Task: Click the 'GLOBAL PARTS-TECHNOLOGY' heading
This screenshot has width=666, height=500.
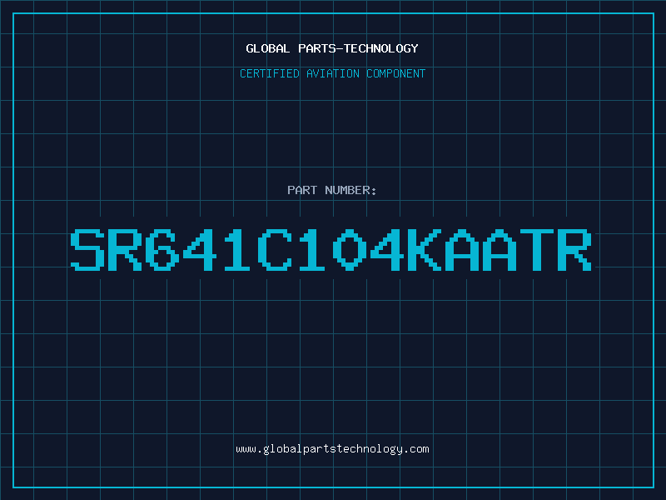Action: click(332, 48)
